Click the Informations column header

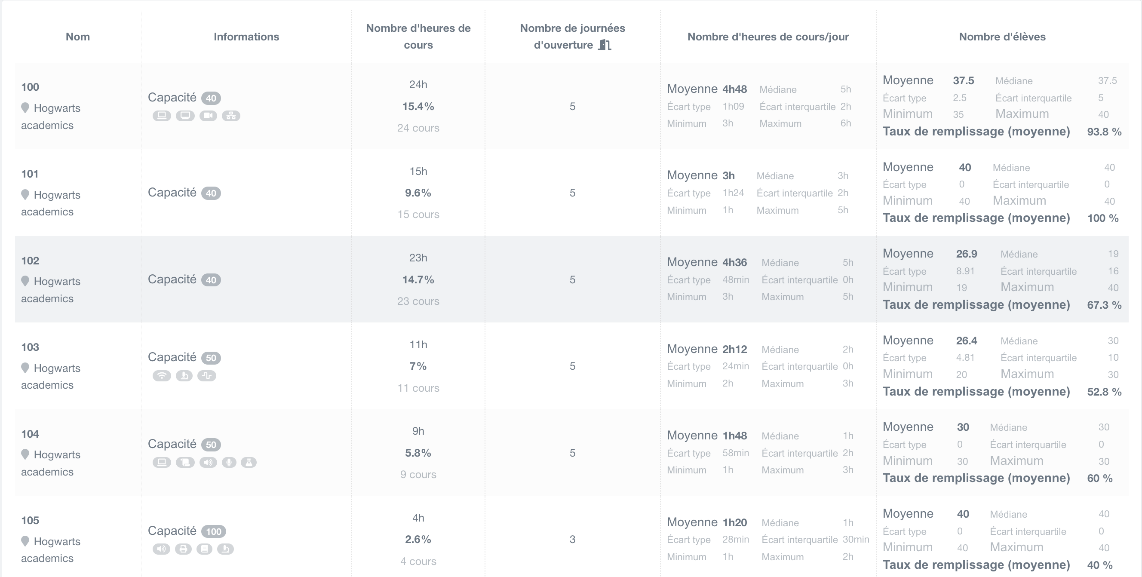(x=246, y=37)
